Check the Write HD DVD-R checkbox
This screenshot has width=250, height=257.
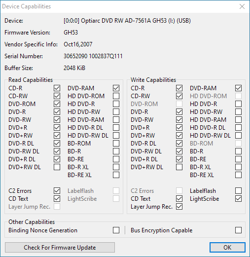click(238, 104)
